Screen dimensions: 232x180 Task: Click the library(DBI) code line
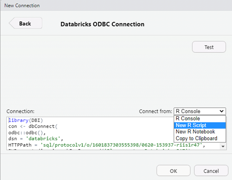[x=25, y=120]
